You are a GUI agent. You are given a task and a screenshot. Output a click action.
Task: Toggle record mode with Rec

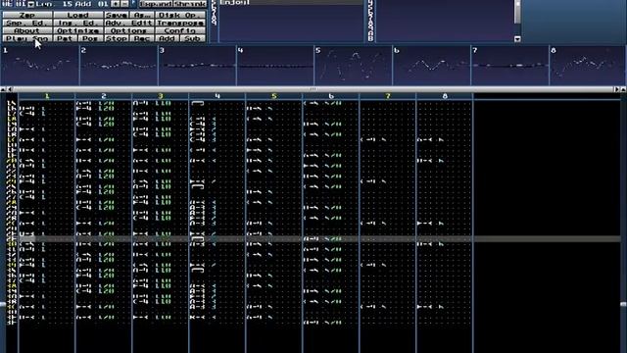pos(142,39)
